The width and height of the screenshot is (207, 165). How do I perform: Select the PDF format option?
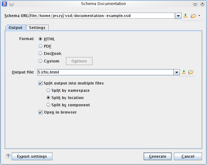pos(40,46)
